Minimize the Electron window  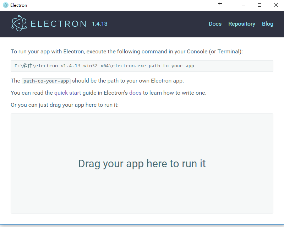pyautogui.click(x=244, y=5)
